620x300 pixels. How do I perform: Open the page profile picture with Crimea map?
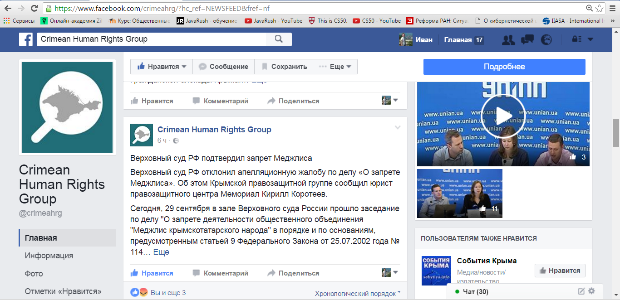pos(67,107)
